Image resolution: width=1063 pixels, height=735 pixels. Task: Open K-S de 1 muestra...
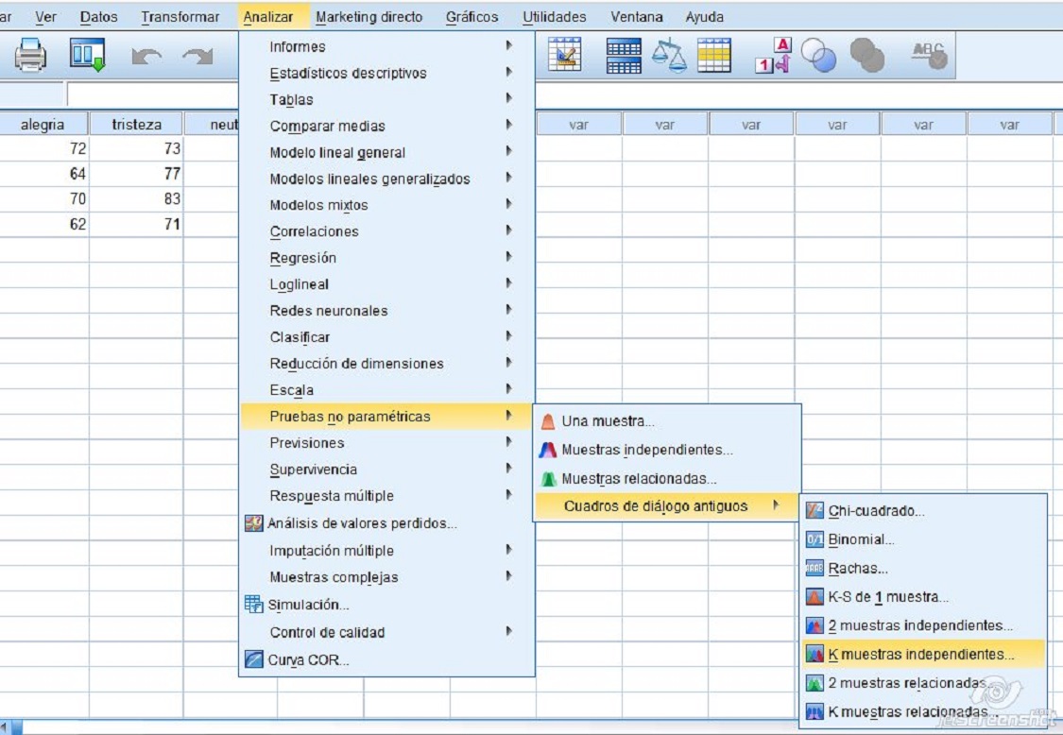pyautogui.click(x=923, y=597)
